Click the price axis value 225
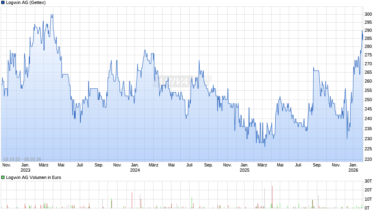This screenshot has width=380, height=212. click(368, 149)
